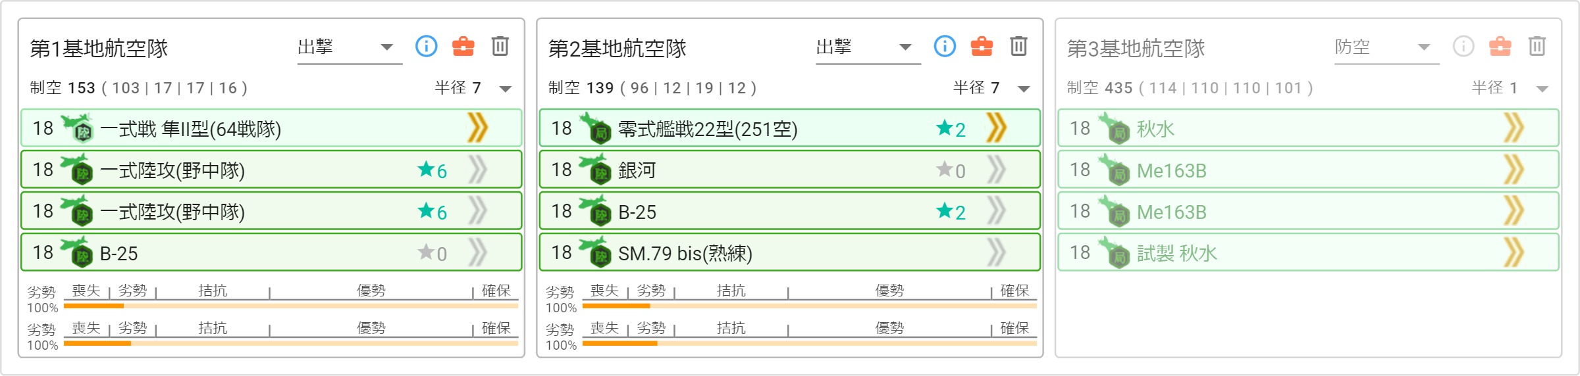Click the proficiency chevron for 一式戦 隼II型(64戦隊)
Image resolution: width=1580 pixels, height=376 pixels.
477,128
